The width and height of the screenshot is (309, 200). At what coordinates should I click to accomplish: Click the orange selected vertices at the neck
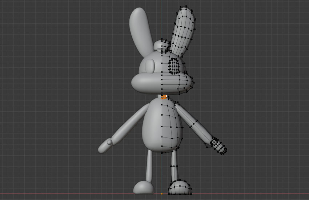[164, 97]
